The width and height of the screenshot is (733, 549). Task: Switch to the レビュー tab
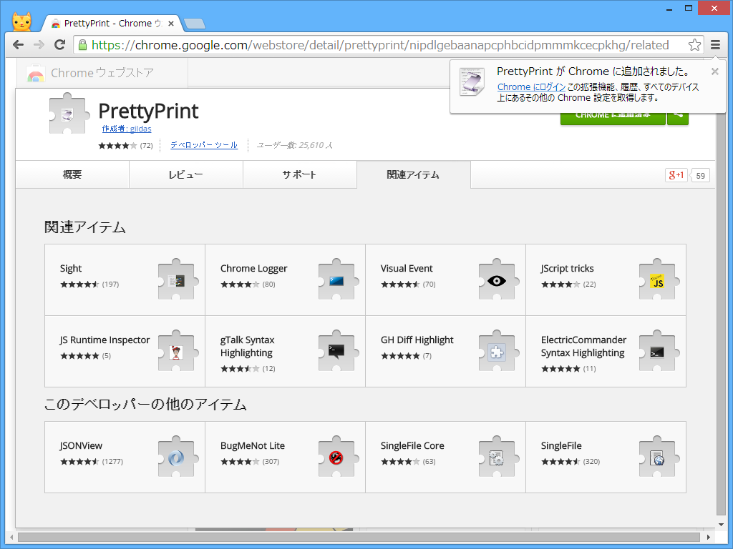(185, 174)
